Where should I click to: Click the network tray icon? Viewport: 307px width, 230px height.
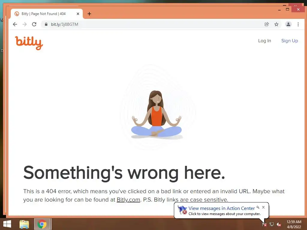tap(272, 224)
